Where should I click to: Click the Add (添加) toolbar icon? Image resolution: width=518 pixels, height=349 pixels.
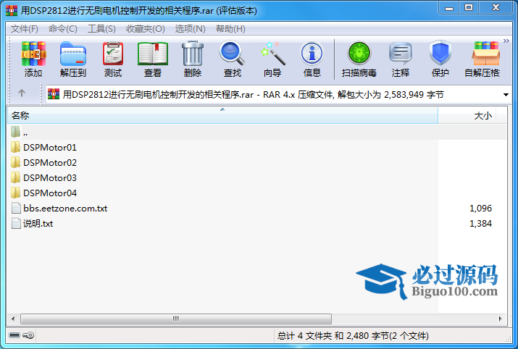click(33, 54)
